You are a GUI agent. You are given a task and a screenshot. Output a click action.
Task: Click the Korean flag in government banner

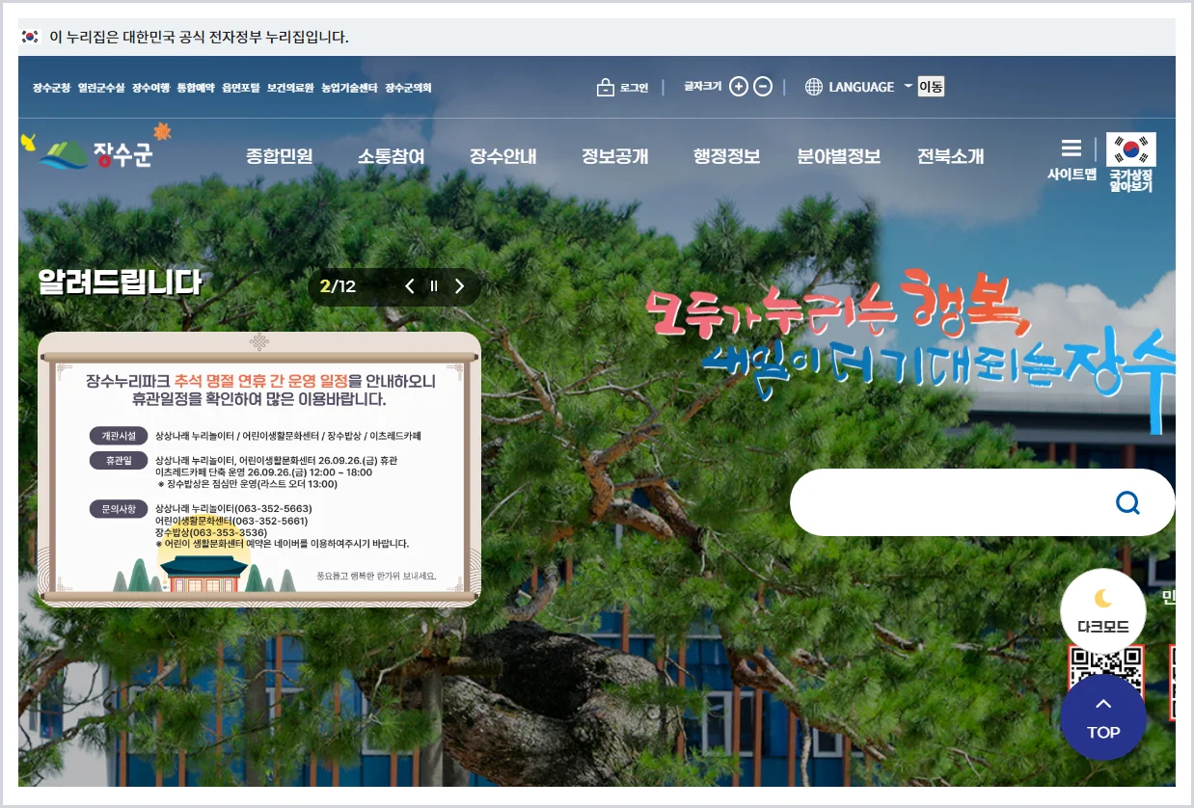point(31,37)
